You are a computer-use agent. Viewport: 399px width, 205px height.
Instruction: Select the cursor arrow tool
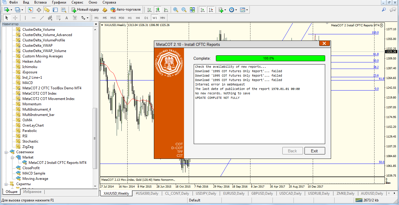click(x=7, y=18)
